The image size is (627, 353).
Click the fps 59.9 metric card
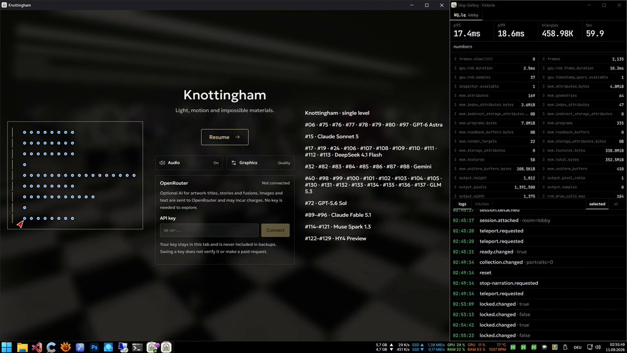604,30
